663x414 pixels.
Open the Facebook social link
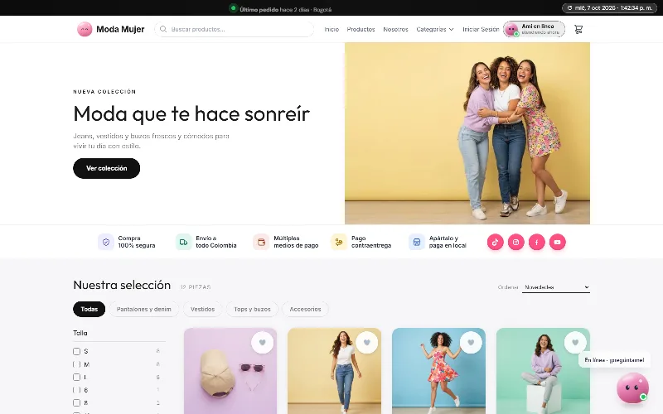[536, 242]
